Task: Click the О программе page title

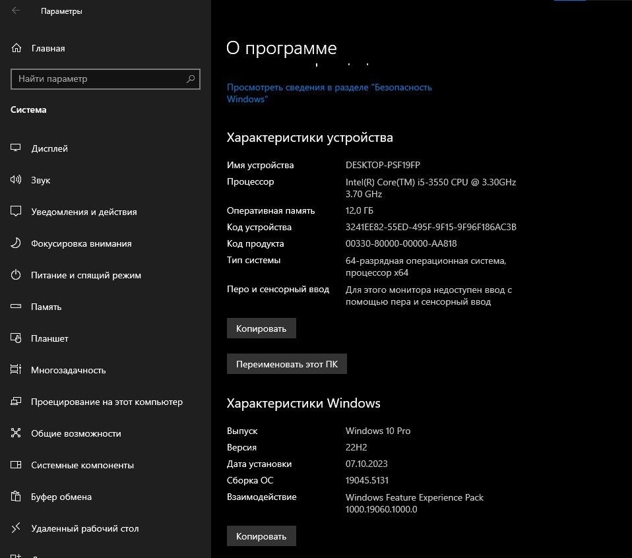Action: pyautogui.click(x=281, y=48)
